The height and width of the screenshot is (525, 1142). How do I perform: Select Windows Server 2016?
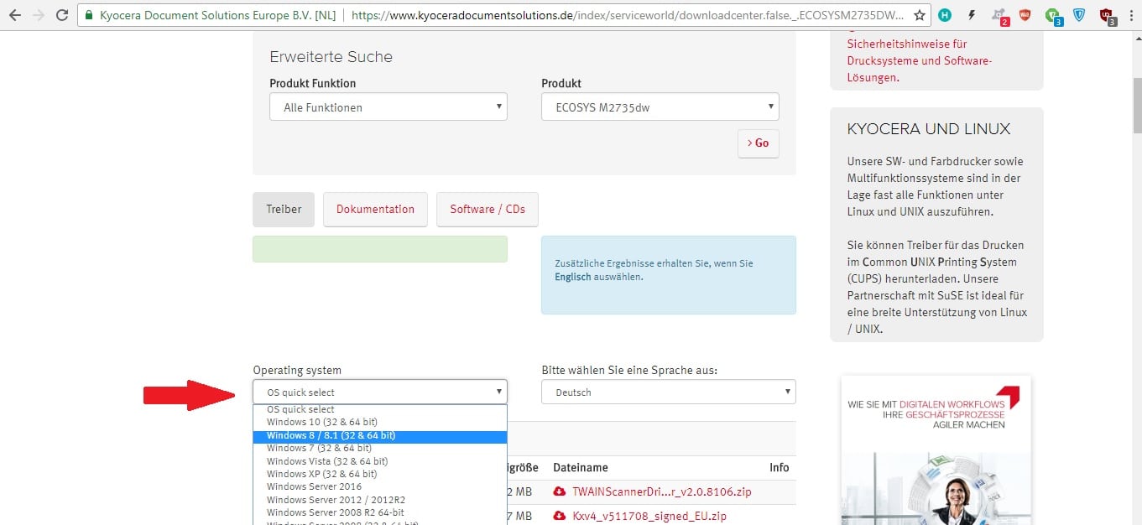coord(380,486)
